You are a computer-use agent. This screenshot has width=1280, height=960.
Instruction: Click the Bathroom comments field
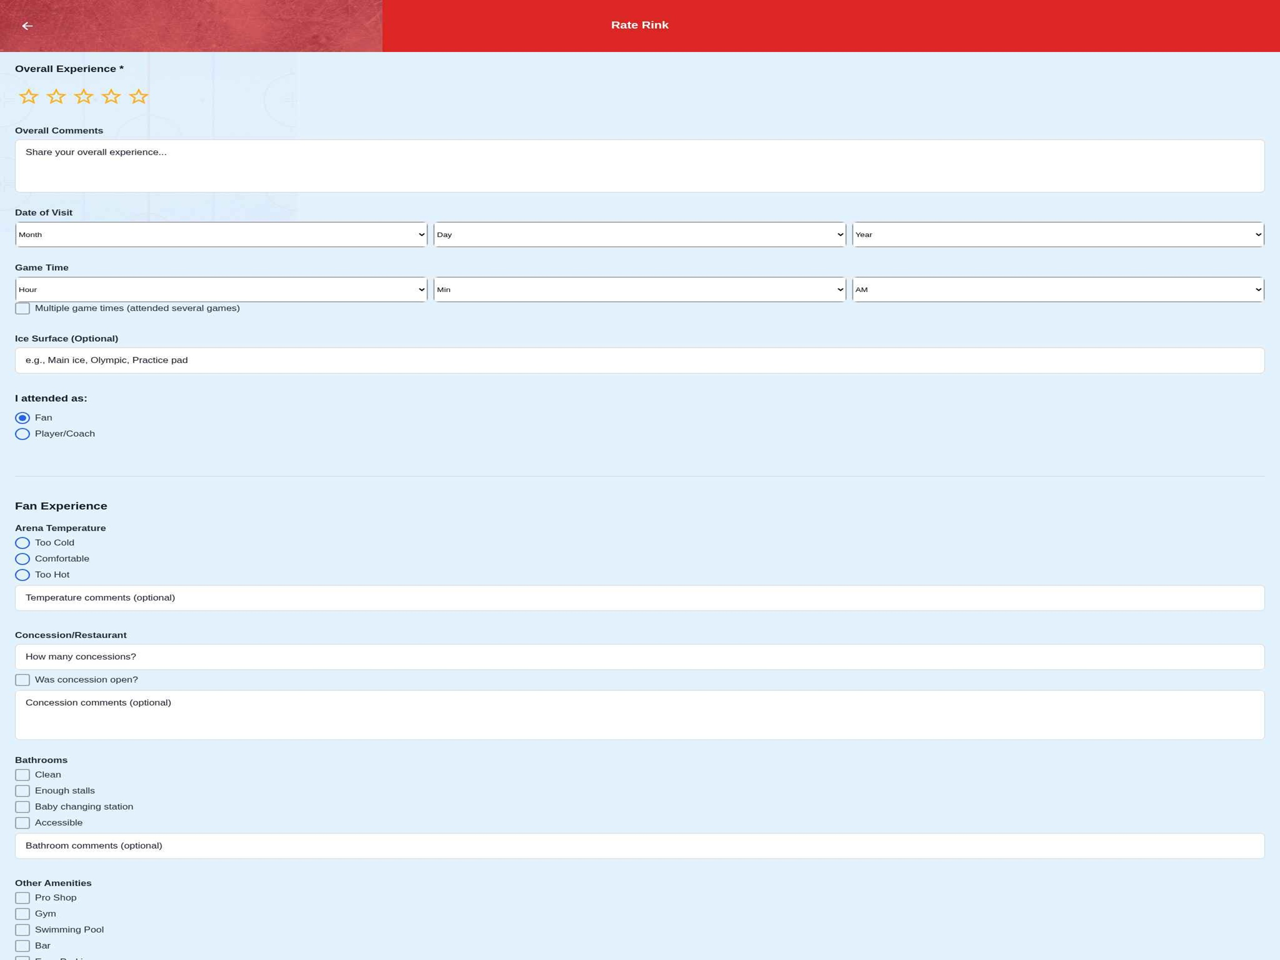(x=640, y=846)
